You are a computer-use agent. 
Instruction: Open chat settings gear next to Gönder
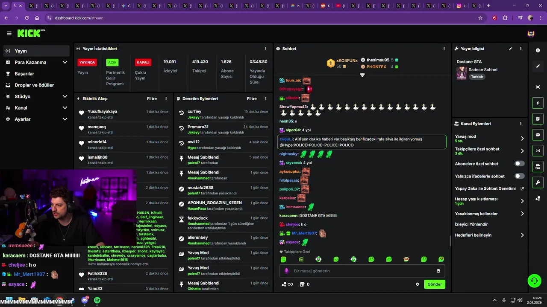tap(418, 284)
